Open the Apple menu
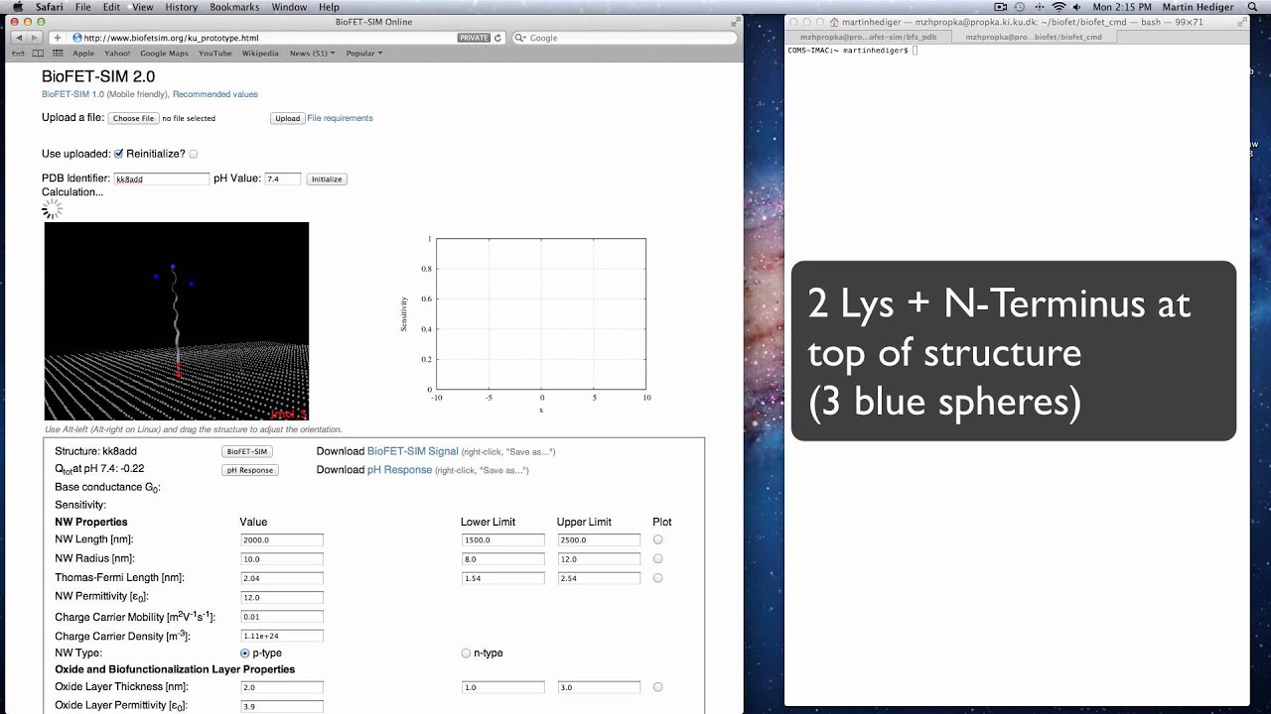1271x714 pixels. [17, 7]
